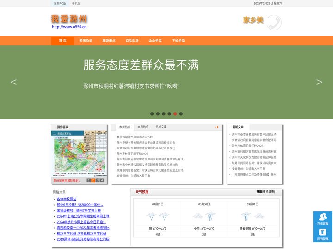Click the cloud icon under 03月30日
Viewport: 333px width, 249px height.
point(198,216)
